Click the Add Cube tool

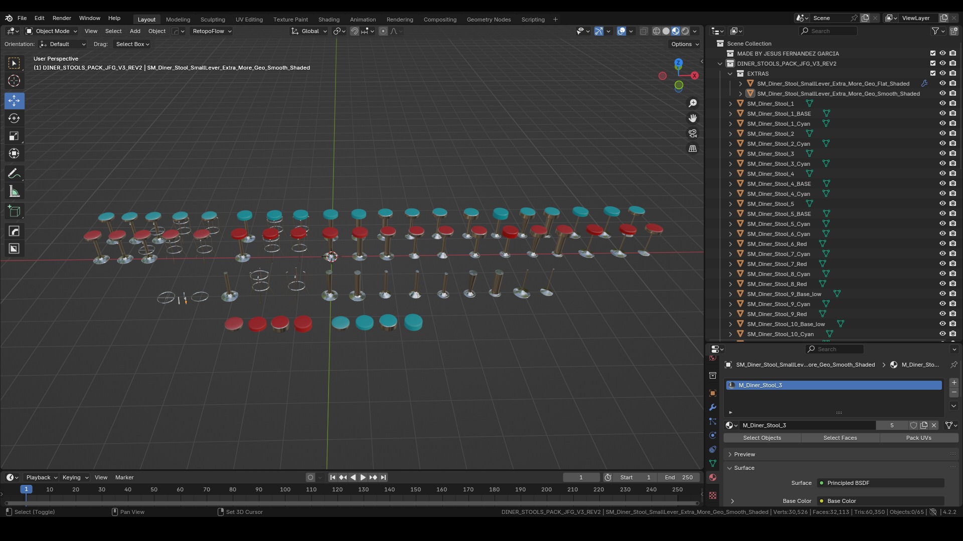[x=14, y=211]
